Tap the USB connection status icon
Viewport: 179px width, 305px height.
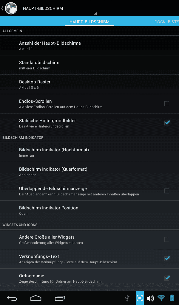[127, 298]
